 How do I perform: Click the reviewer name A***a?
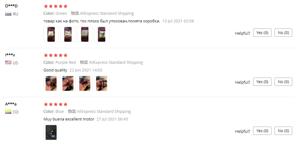pos(11,104)
